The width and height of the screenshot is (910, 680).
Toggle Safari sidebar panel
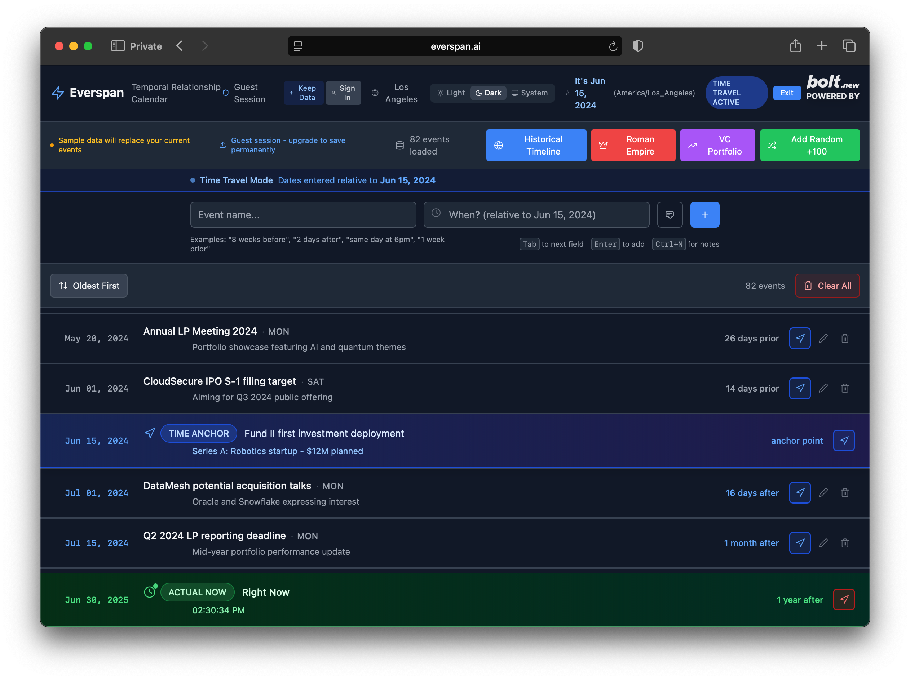(118, 46)
